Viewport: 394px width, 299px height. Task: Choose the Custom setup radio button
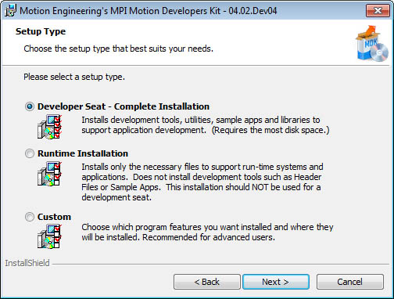pos(30,217)
